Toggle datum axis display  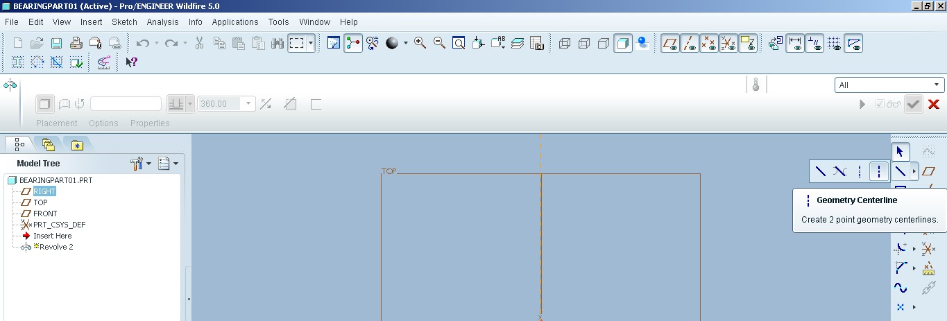pyautogui.click(x=690, y=43)
